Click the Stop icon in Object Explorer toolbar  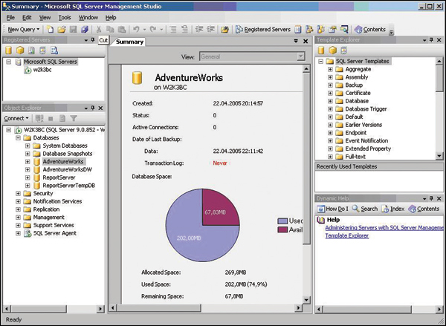pyautogui.click(x=51, y=118)
